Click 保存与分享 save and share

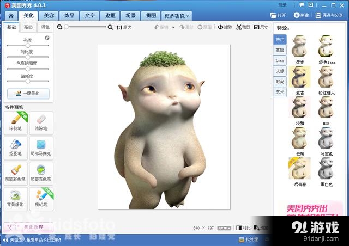tap(329, 15)
